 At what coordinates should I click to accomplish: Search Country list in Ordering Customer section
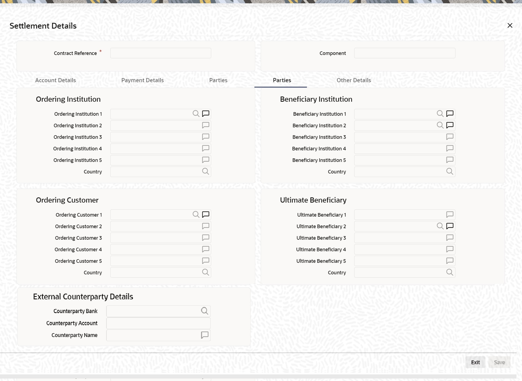[x=205, y=272]
